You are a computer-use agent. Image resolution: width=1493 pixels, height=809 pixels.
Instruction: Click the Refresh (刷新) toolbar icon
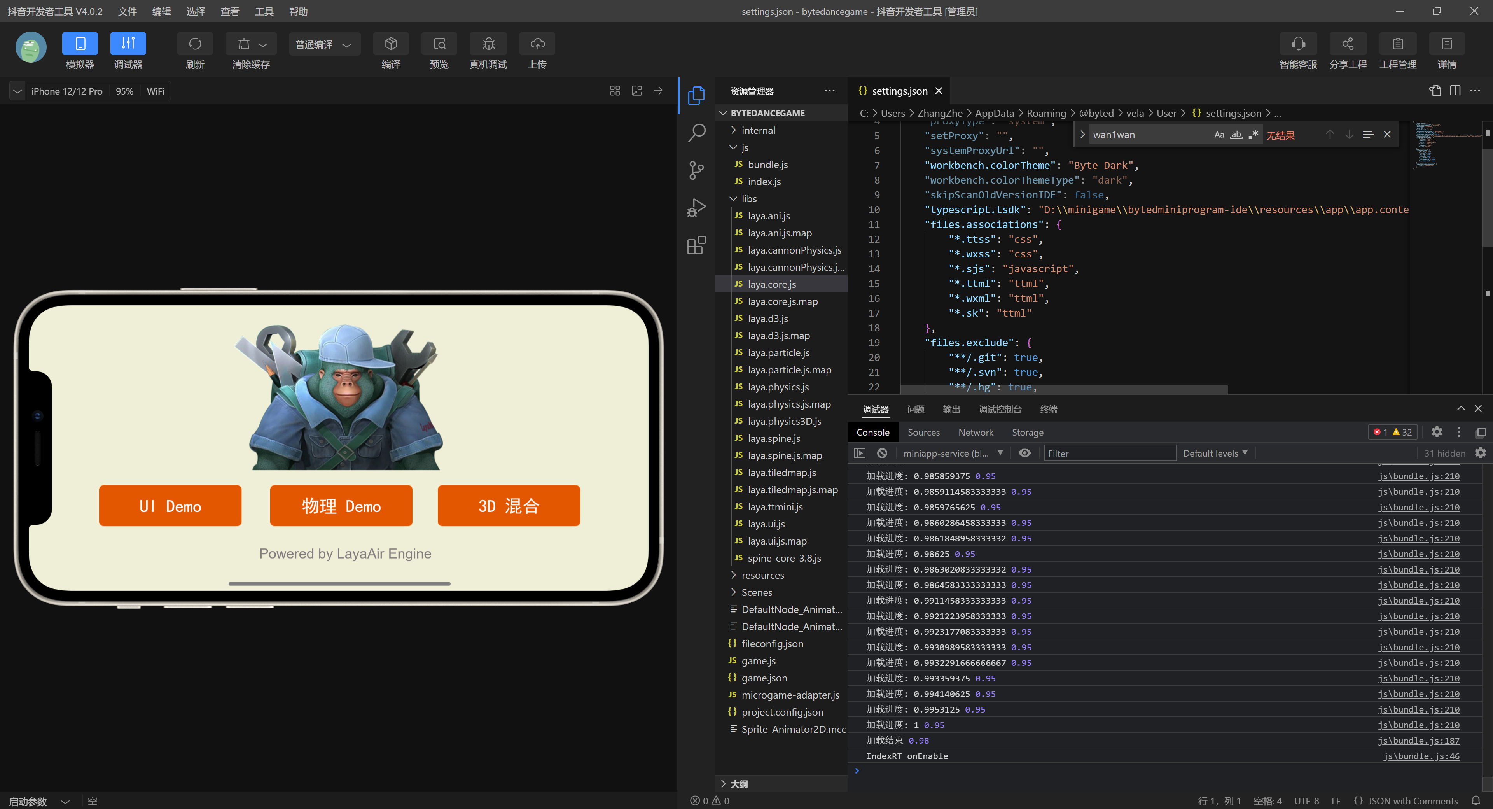point(195,44)
